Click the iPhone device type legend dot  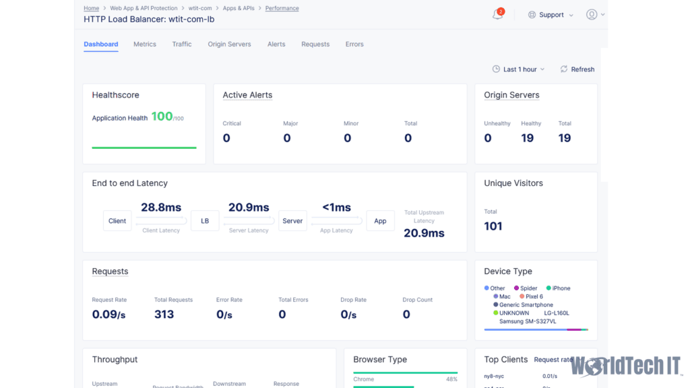[x=548, y=288]
